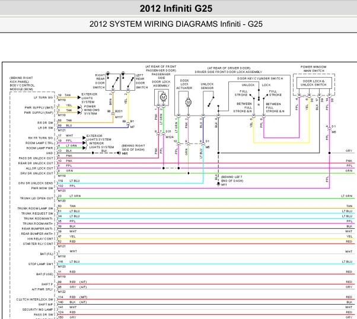Image resolution: width=357 pixels, height=319 pixels.
Task: Click the "TRUNK REQUEST SW" label
Action: click(x=37, y=213)
